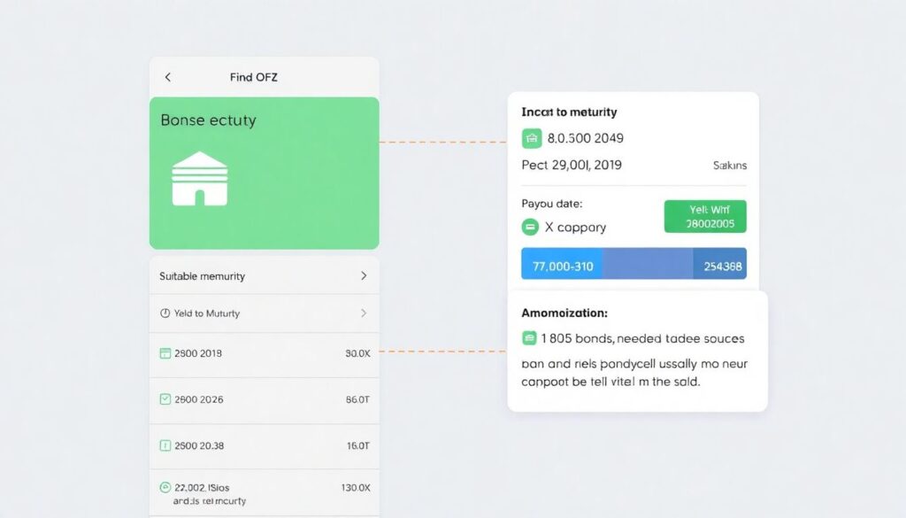Click the green icon beside 8.0.500 2049
Image resolution: width=906 pixels, height=518 pixels.
tap(532, 138)
